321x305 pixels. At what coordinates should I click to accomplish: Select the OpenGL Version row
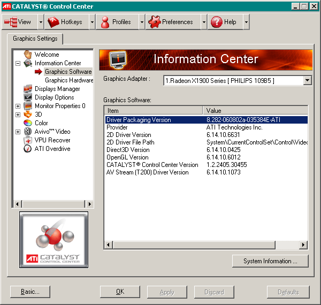pos(206,157)
